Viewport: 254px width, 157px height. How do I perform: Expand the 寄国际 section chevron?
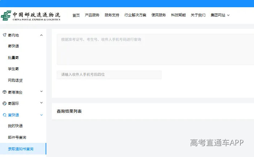[x=42, y=103]
